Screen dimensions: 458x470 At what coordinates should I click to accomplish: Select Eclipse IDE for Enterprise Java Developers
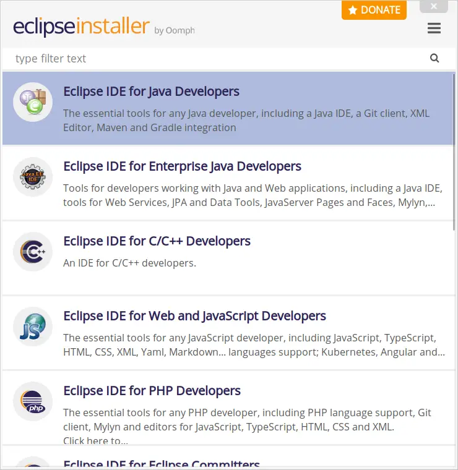(x=182, y=166)
